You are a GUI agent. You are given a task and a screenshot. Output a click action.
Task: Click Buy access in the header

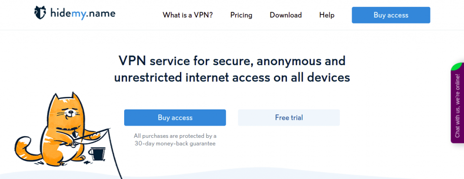[x=391, y=15]
